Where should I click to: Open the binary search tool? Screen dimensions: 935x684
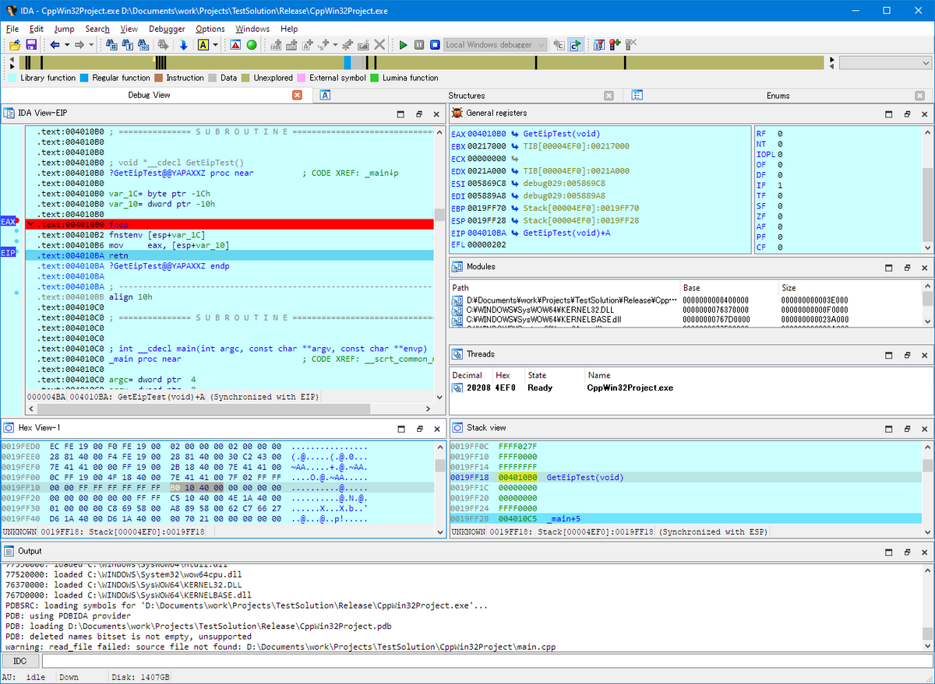[x=142, y=44]
